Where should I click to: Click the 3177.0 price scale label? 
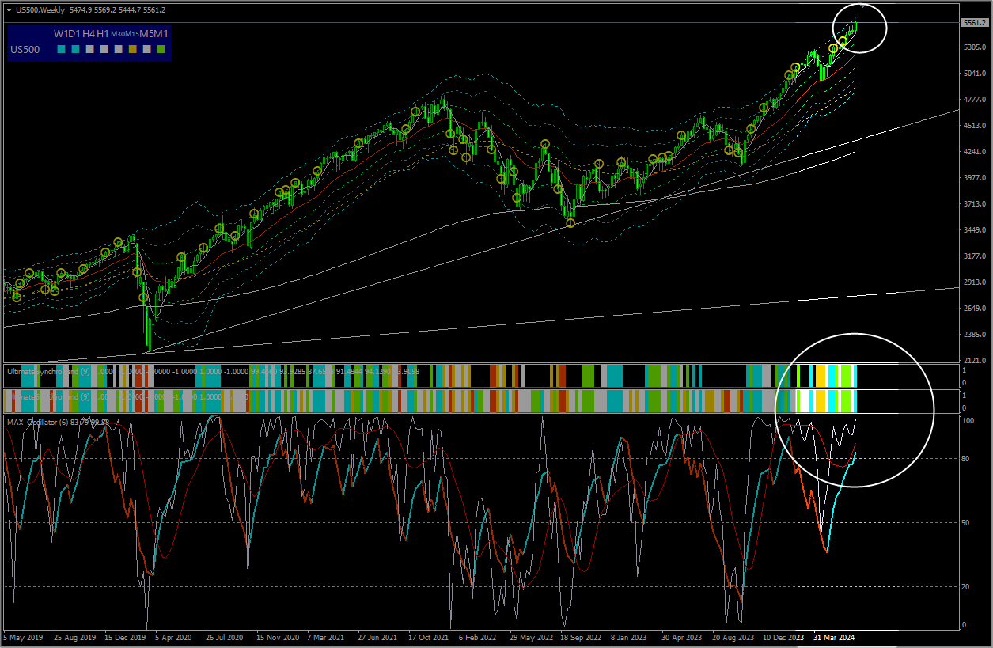[x=973, y=256]
